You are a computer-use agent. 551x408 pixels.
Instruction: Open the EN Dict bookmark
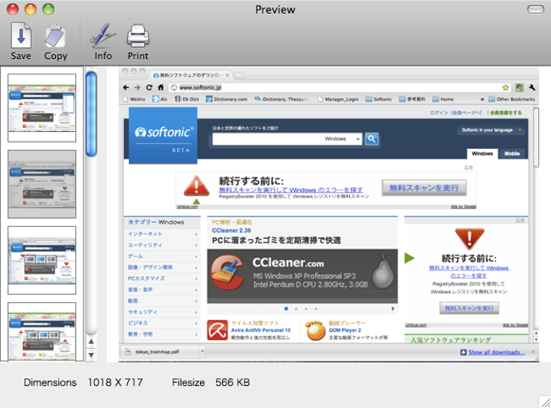186,100
